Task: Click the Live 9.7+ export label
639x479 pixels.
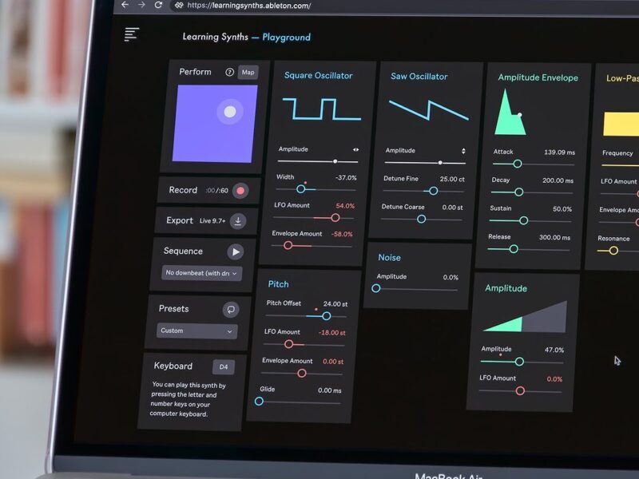Action: (x=212, y=221)
